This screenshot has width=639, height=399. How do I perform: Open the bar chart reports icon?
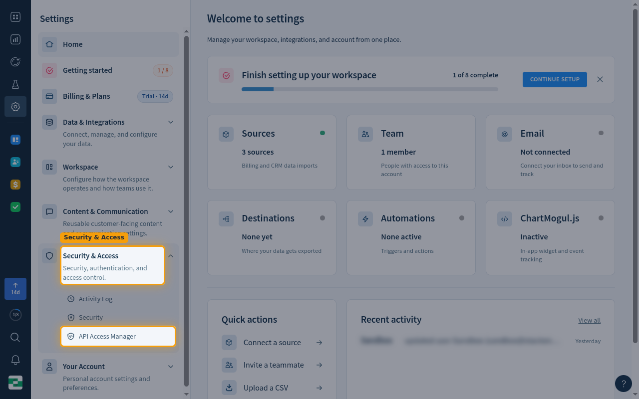15,39
